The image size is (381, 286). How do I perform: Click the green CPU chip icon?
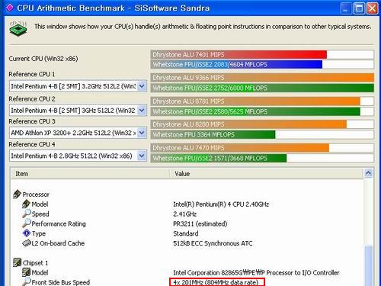click(x=18, y=28)
